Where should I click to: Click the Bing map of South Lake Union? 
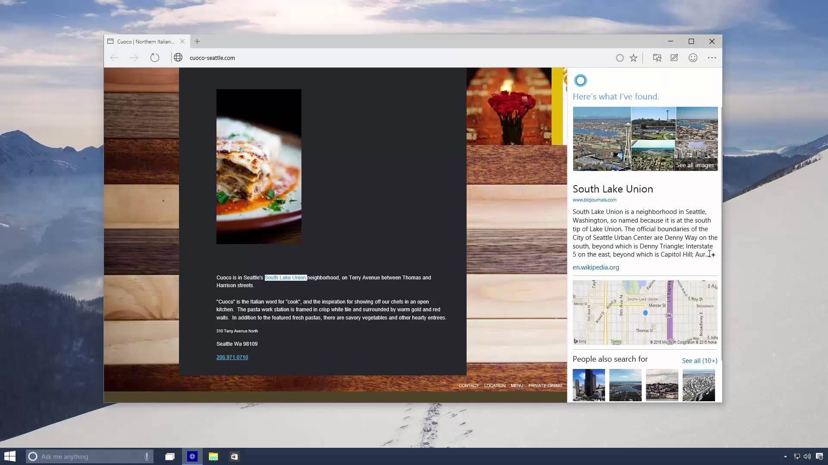coord(645,313)
